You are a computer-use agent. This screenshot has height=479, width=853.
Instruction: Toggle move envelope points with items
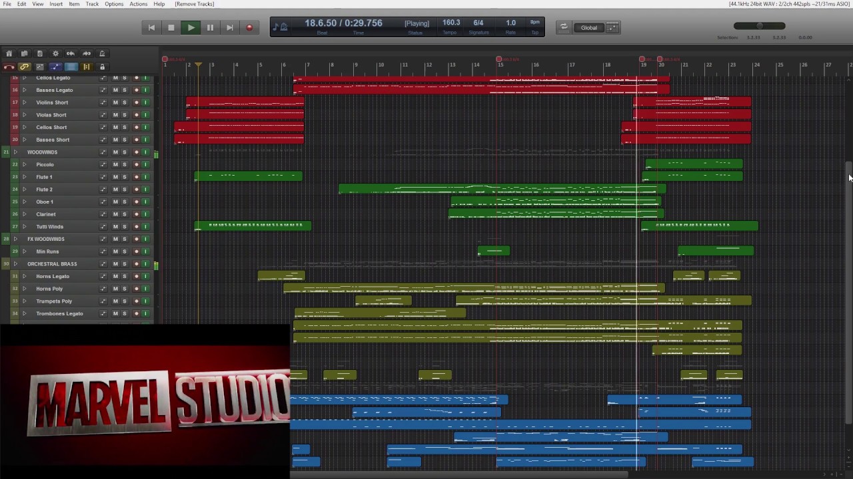(55, 67)
